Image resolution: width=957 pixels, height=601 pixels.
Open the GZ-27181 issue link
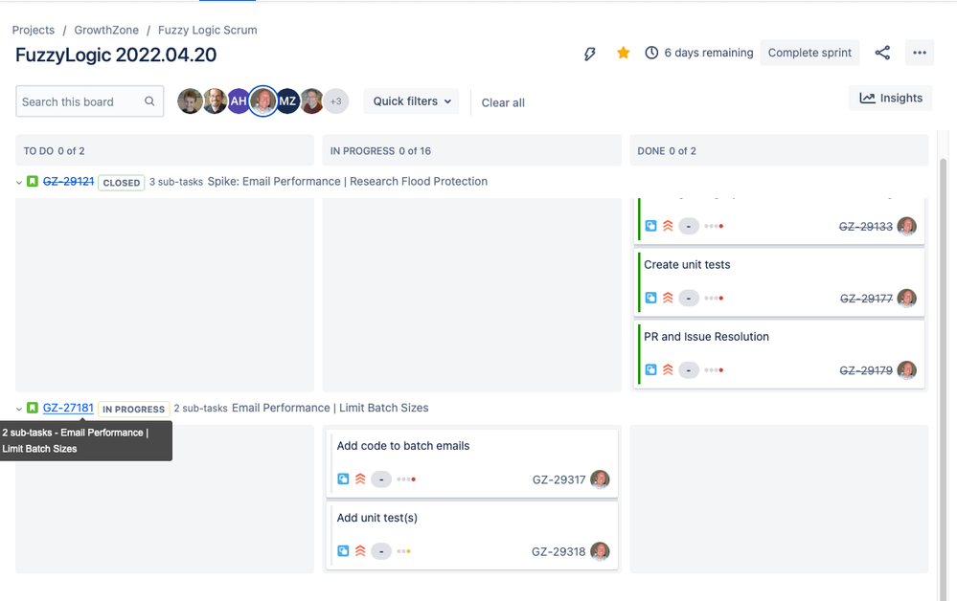coord(68,408)
